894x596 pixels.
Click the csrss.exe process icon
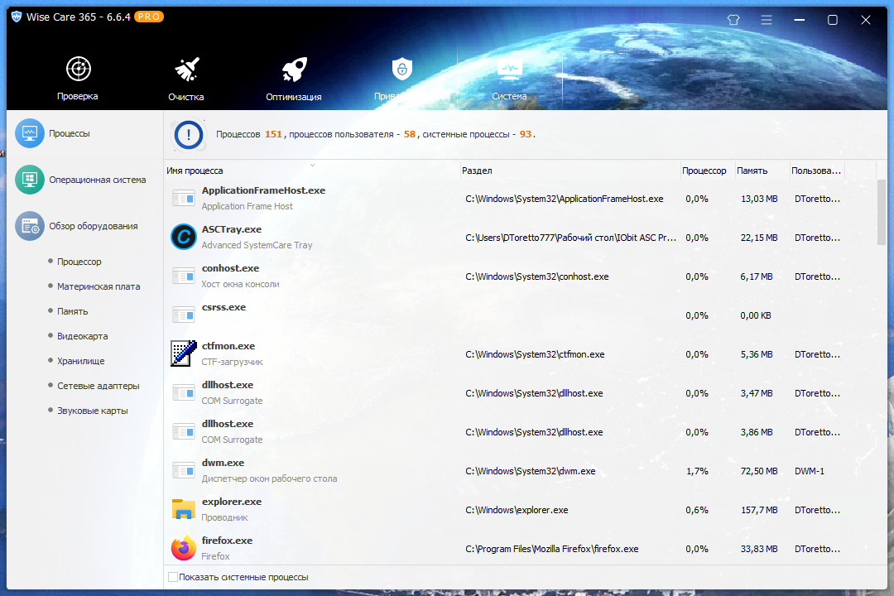pyautogui.click(x=184, y=315)
